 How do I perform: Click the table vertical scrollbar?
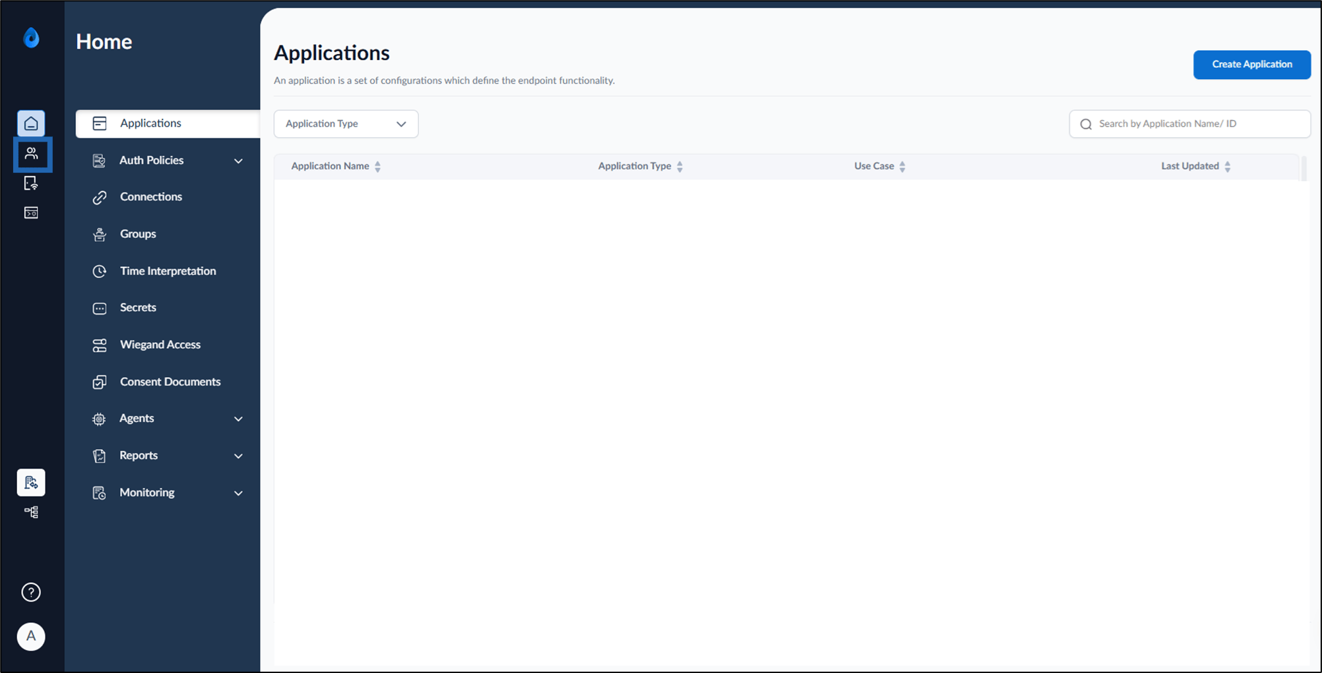1304,167
